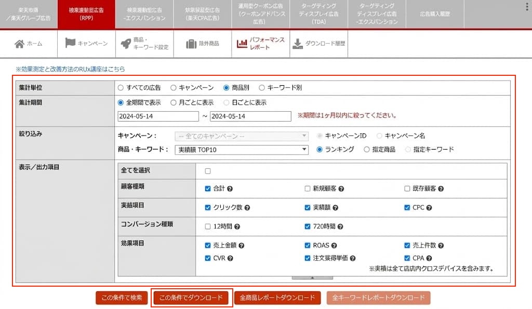The height and width of the screenshot is (309, 532).
Task: Click the start date field 2024-05-14
Action: (158, 116)
